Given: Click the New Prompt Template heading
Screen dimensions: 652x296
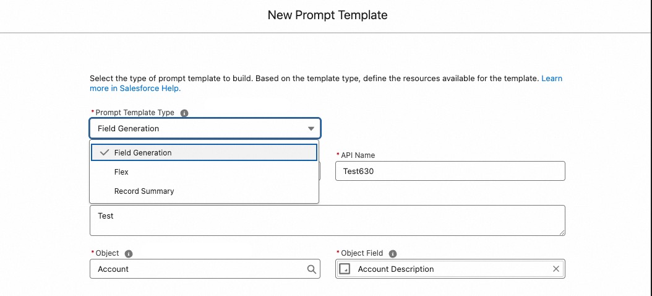Looking at the screenshot, I should click(x=327, y=15).
